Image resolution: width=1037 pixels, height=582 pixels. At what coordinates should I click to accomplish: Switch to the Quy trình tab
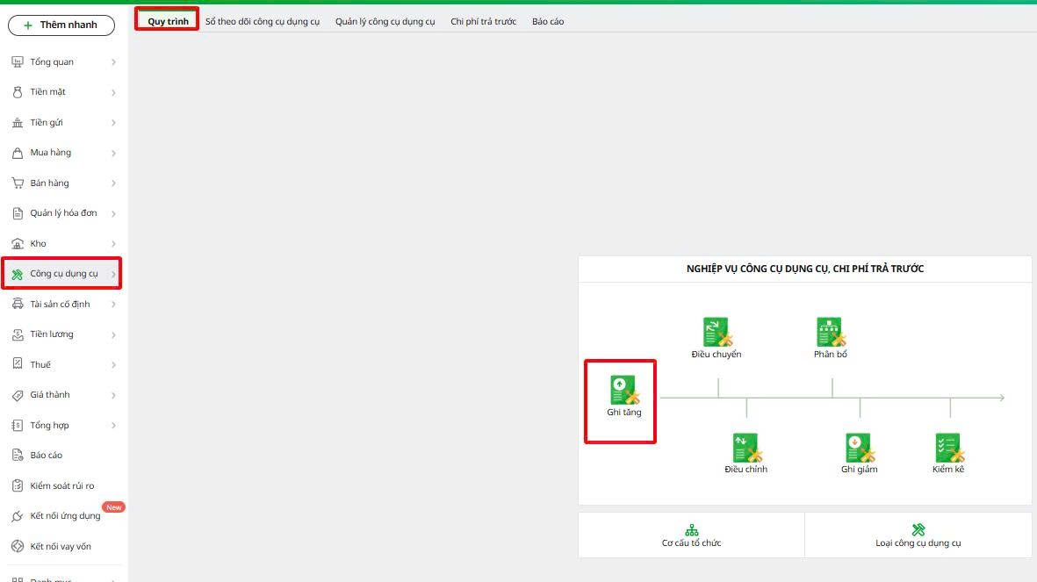click(168, 21)
